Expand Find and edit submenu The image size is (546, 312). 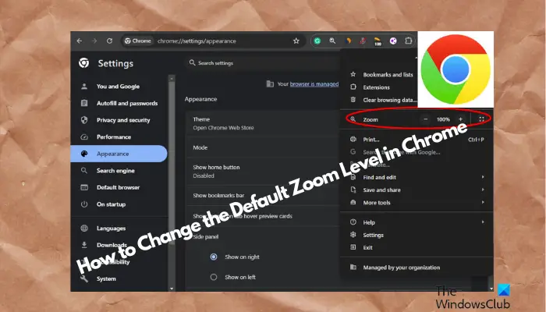pyautogui.click(x=417, y=177)
